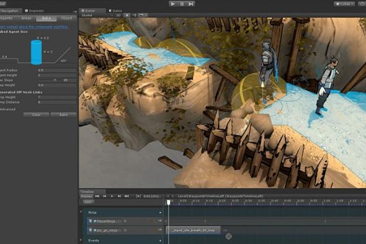Open the Timeline Add dropdown
Viewport: 366px width, 244px height.
(89, 201)
